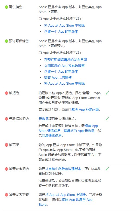Open the 提交 App 以供审核 link
Screen dimensions: 137x212
[x=58, y=78]
